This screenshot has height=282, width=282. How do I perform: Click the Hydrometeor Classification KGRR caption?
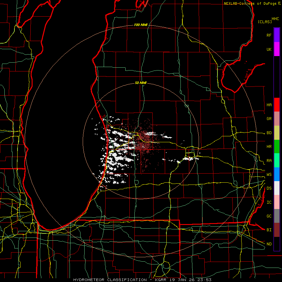[x=142, y=280]
